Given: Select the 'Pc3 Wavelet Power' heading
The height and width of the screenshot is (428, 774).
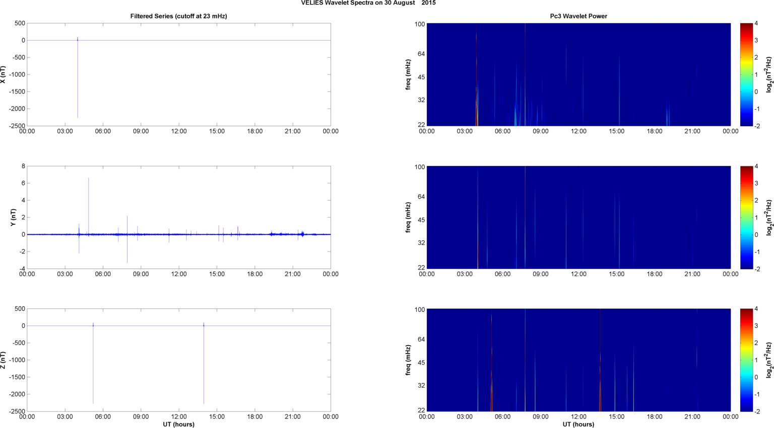Looking at the screenshot, I should click(x=578, y=16).
